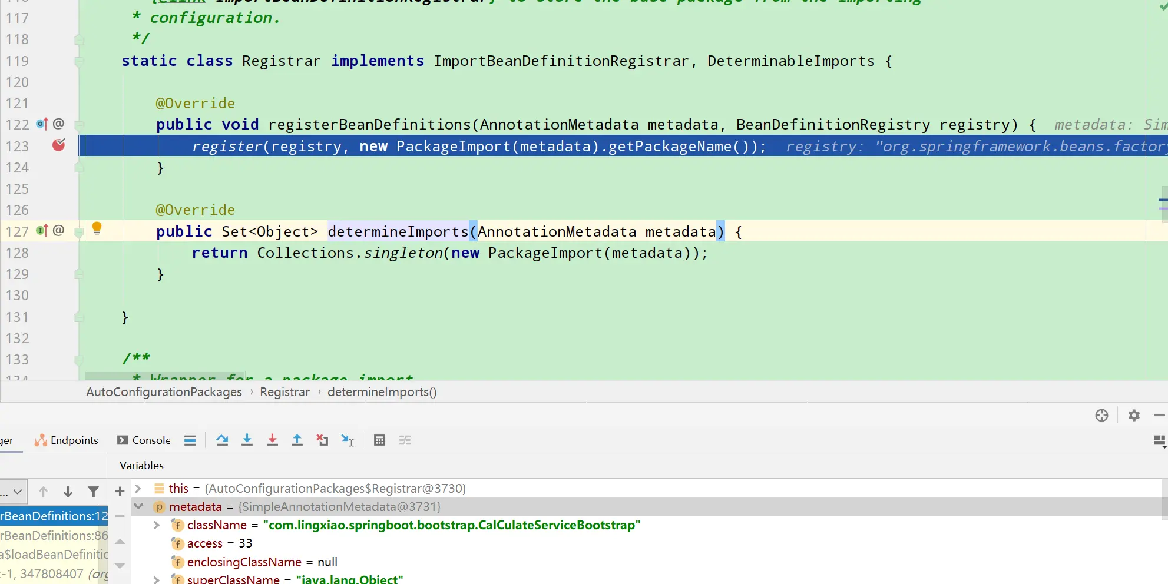Screen dimensions: 1168x584
Task: Switch to the Endpoints tab
Action: 66,440
